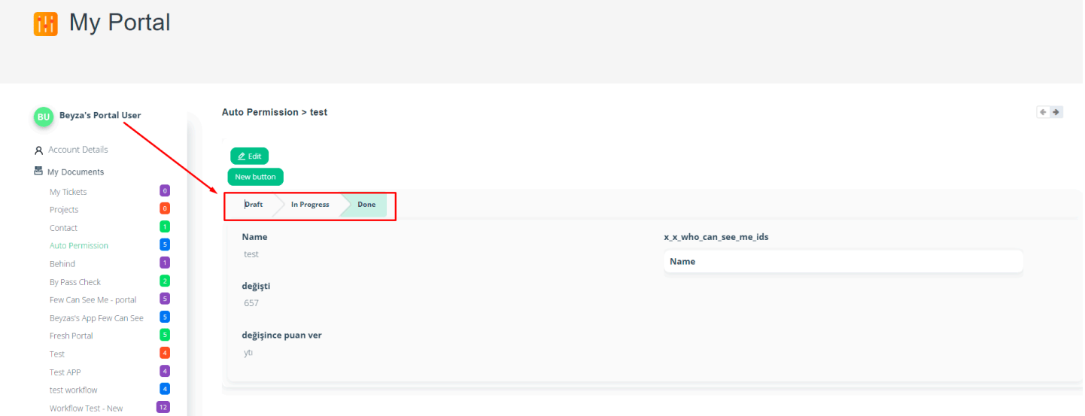Click the New button
Image resolution: width=1085 pixels, height=416 pixels.
tap(255, 177)
